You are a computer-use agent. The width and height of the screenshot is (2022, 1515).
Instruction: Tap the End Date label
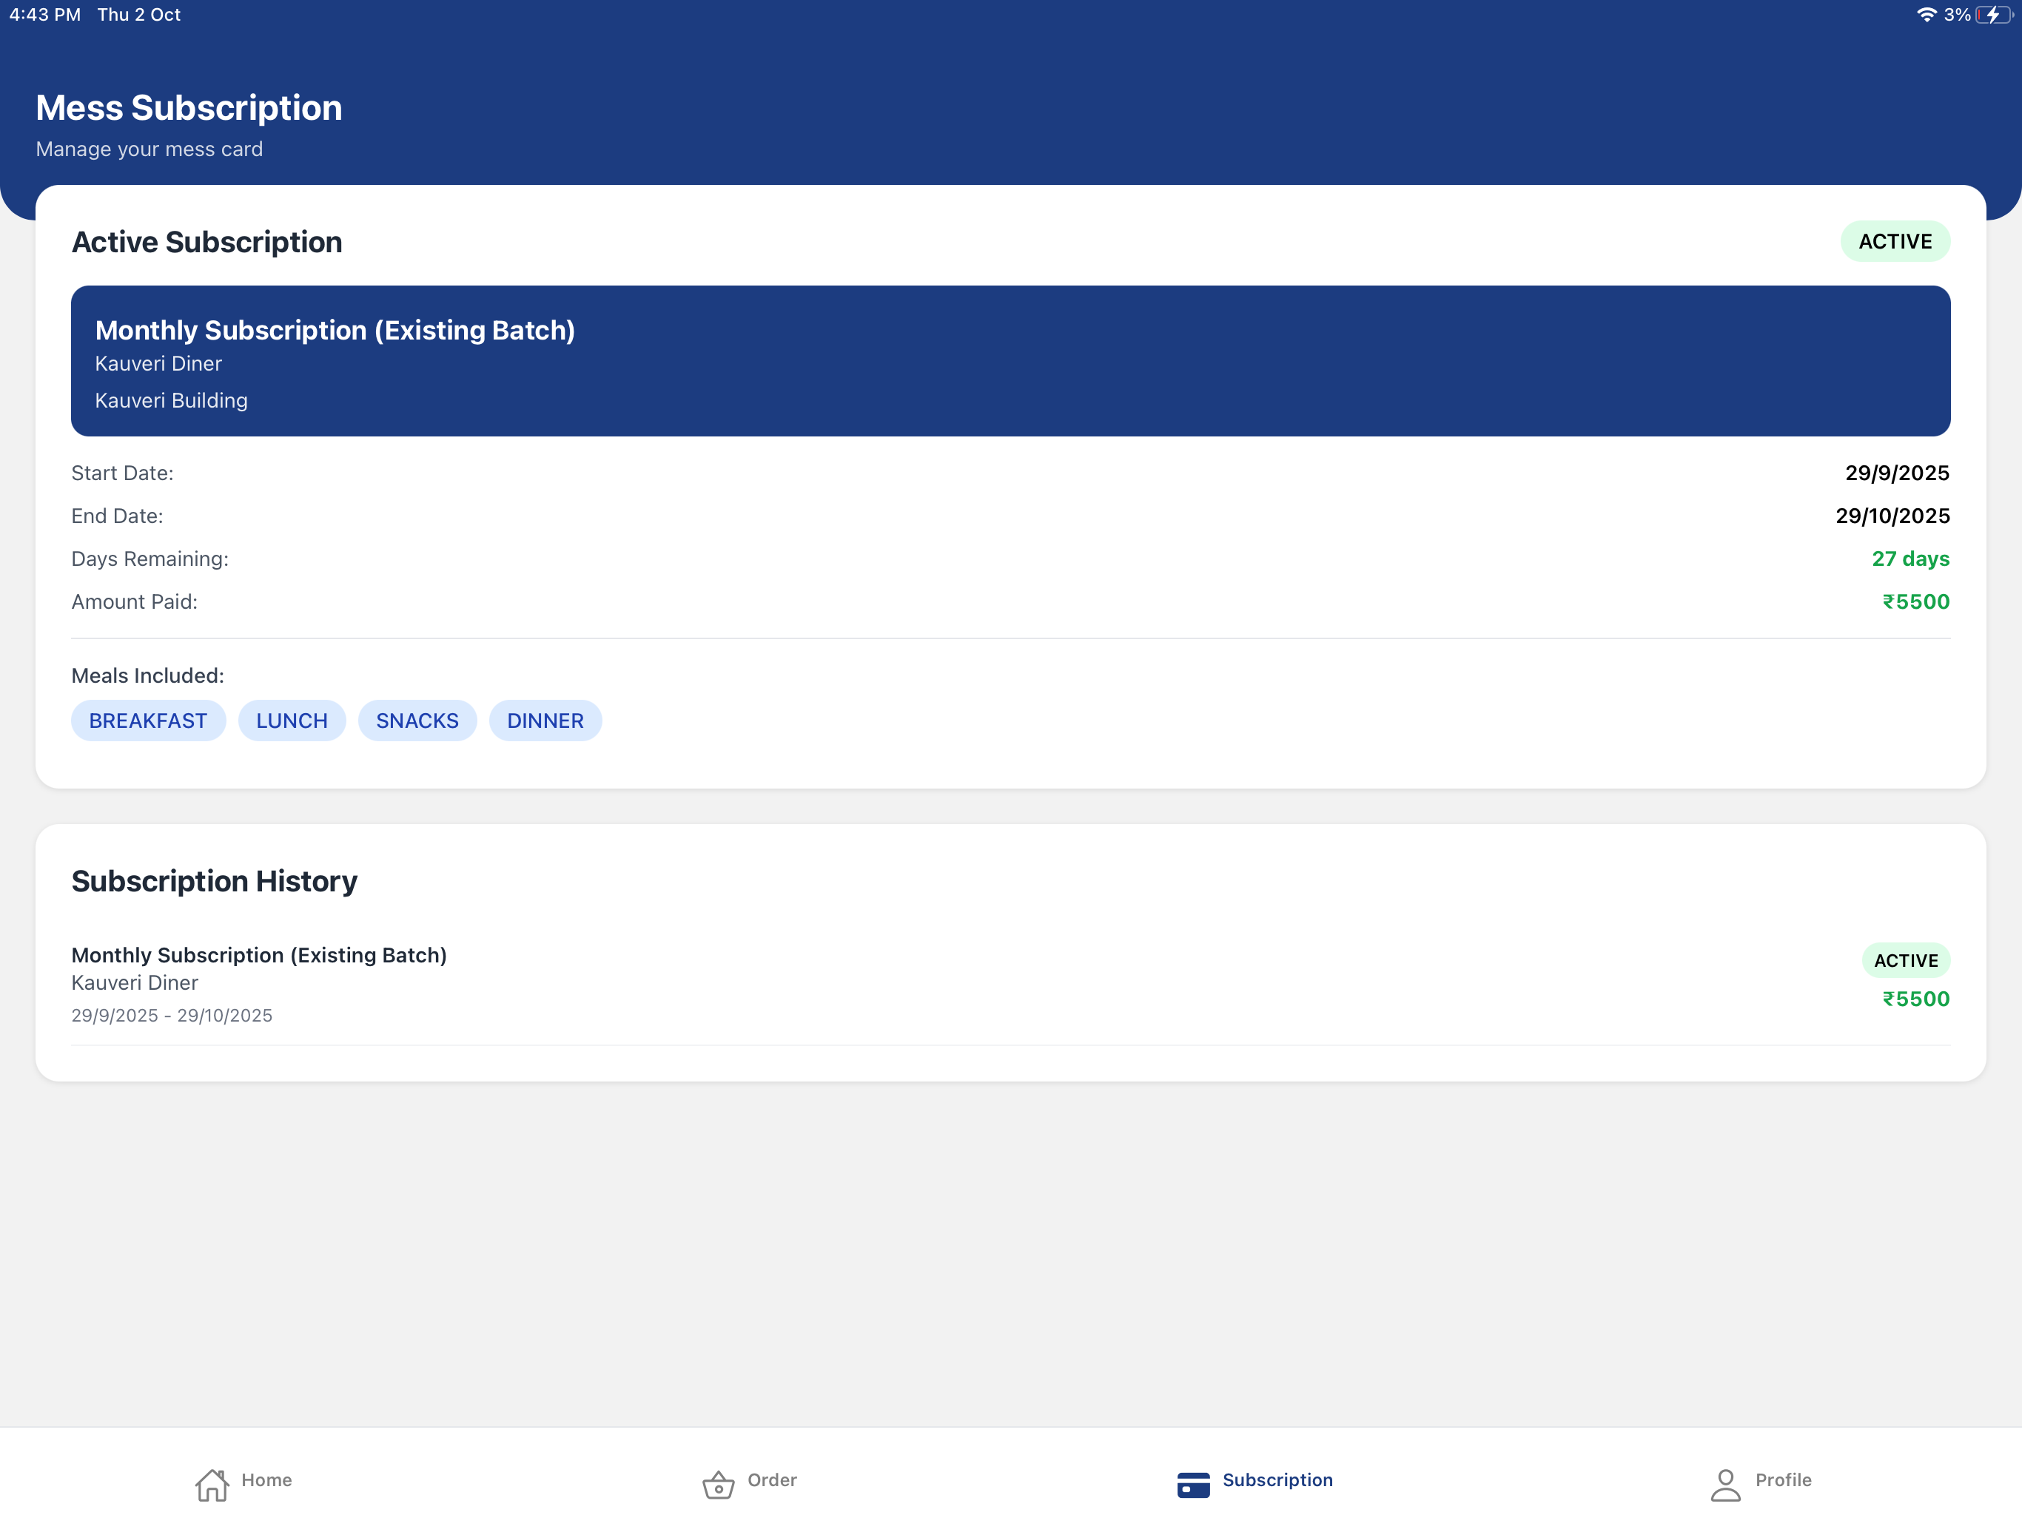pos(117,516)
